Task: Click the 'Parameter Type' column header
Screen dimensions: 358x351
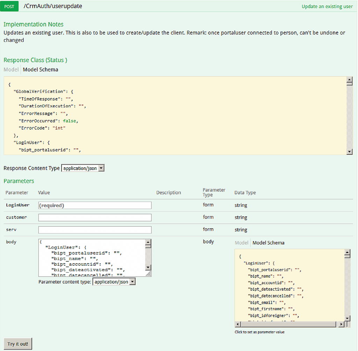Action: point(214,192)
